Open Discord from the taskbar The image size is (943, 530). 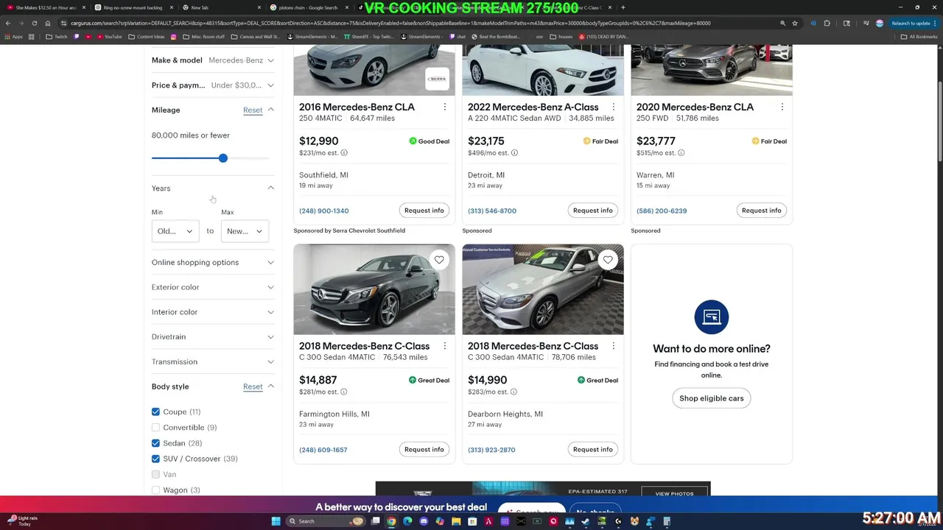424,521
